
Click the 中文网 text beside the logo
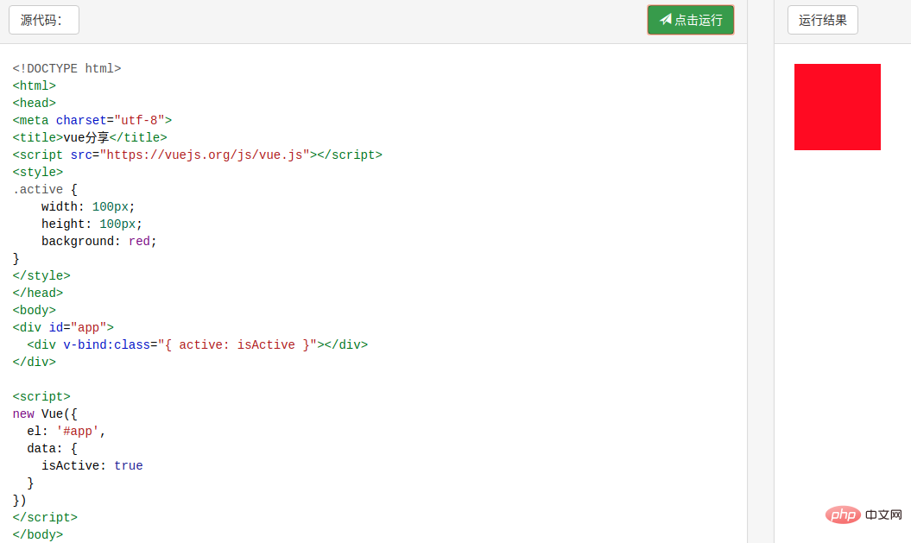tap(883, 515)
